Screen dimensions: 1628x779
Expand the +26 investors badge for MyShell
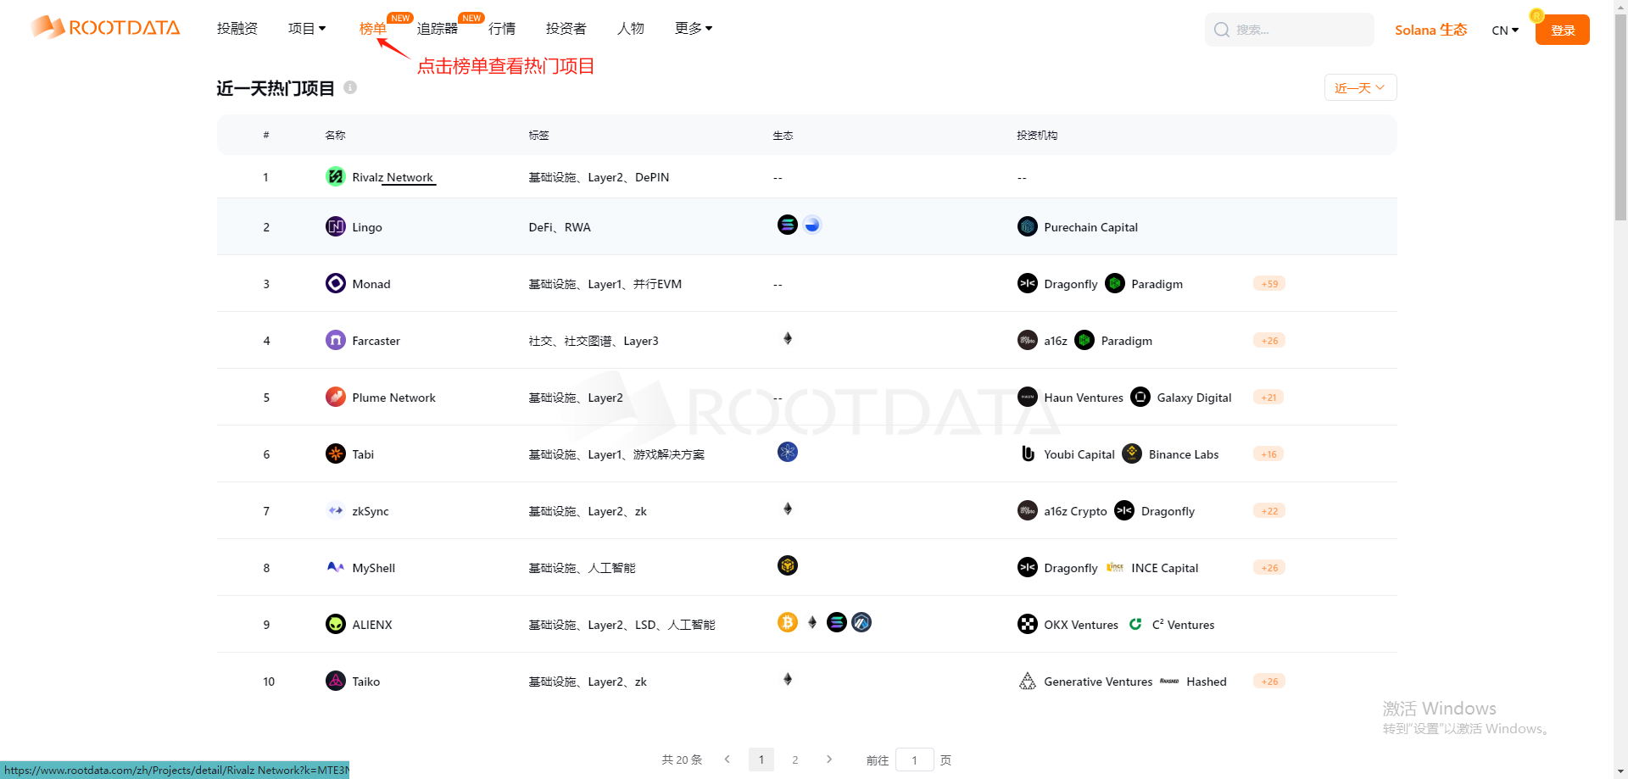coord(1269,567)
